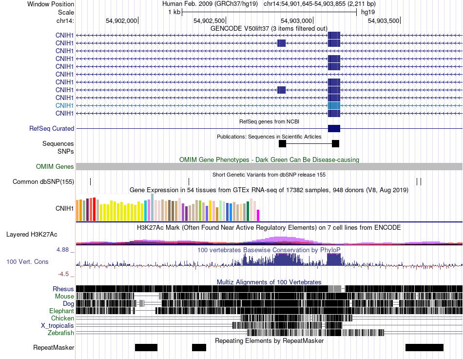The image size is (463, 359).
Task: Click the Common dbSNP(155) track label
Action: coord(43,182)
